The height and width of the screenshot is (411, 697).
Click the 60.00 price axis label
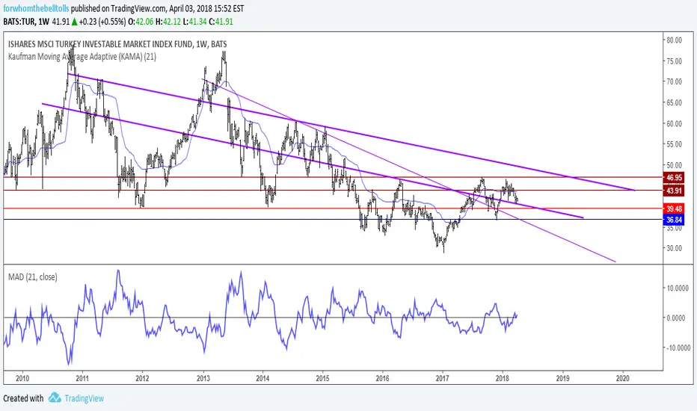[x=674, y=123]
